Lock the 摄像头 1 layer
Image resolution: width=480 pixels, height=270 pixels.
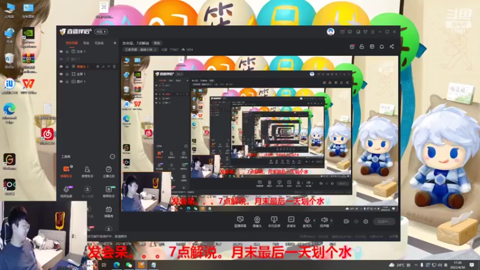click(67, 67)
